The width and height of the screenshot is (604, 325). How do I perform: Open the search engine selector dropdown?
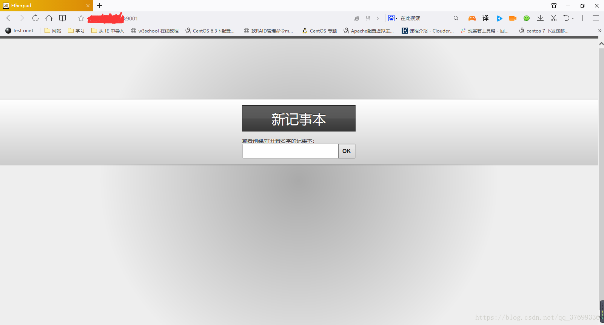[x=393, y=18]
